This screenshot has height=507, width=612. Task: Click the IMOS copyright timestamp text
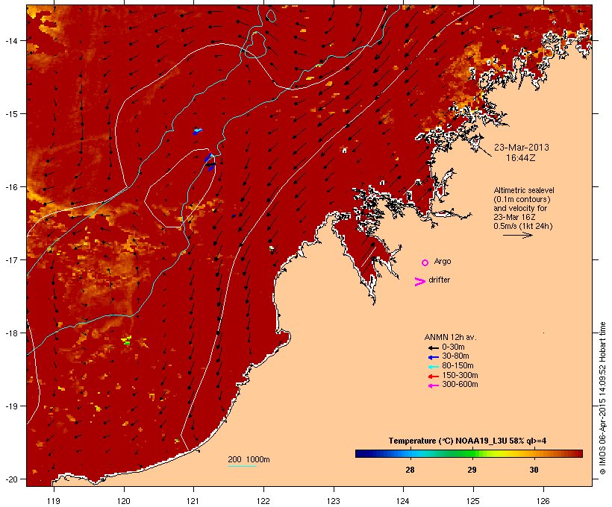[602, 398]
